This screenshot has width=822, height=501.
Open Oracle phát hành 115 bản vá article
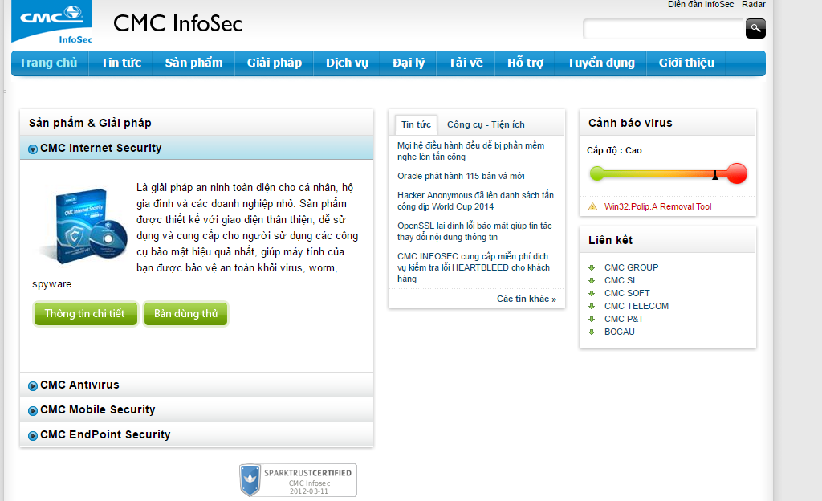point(461,176)
